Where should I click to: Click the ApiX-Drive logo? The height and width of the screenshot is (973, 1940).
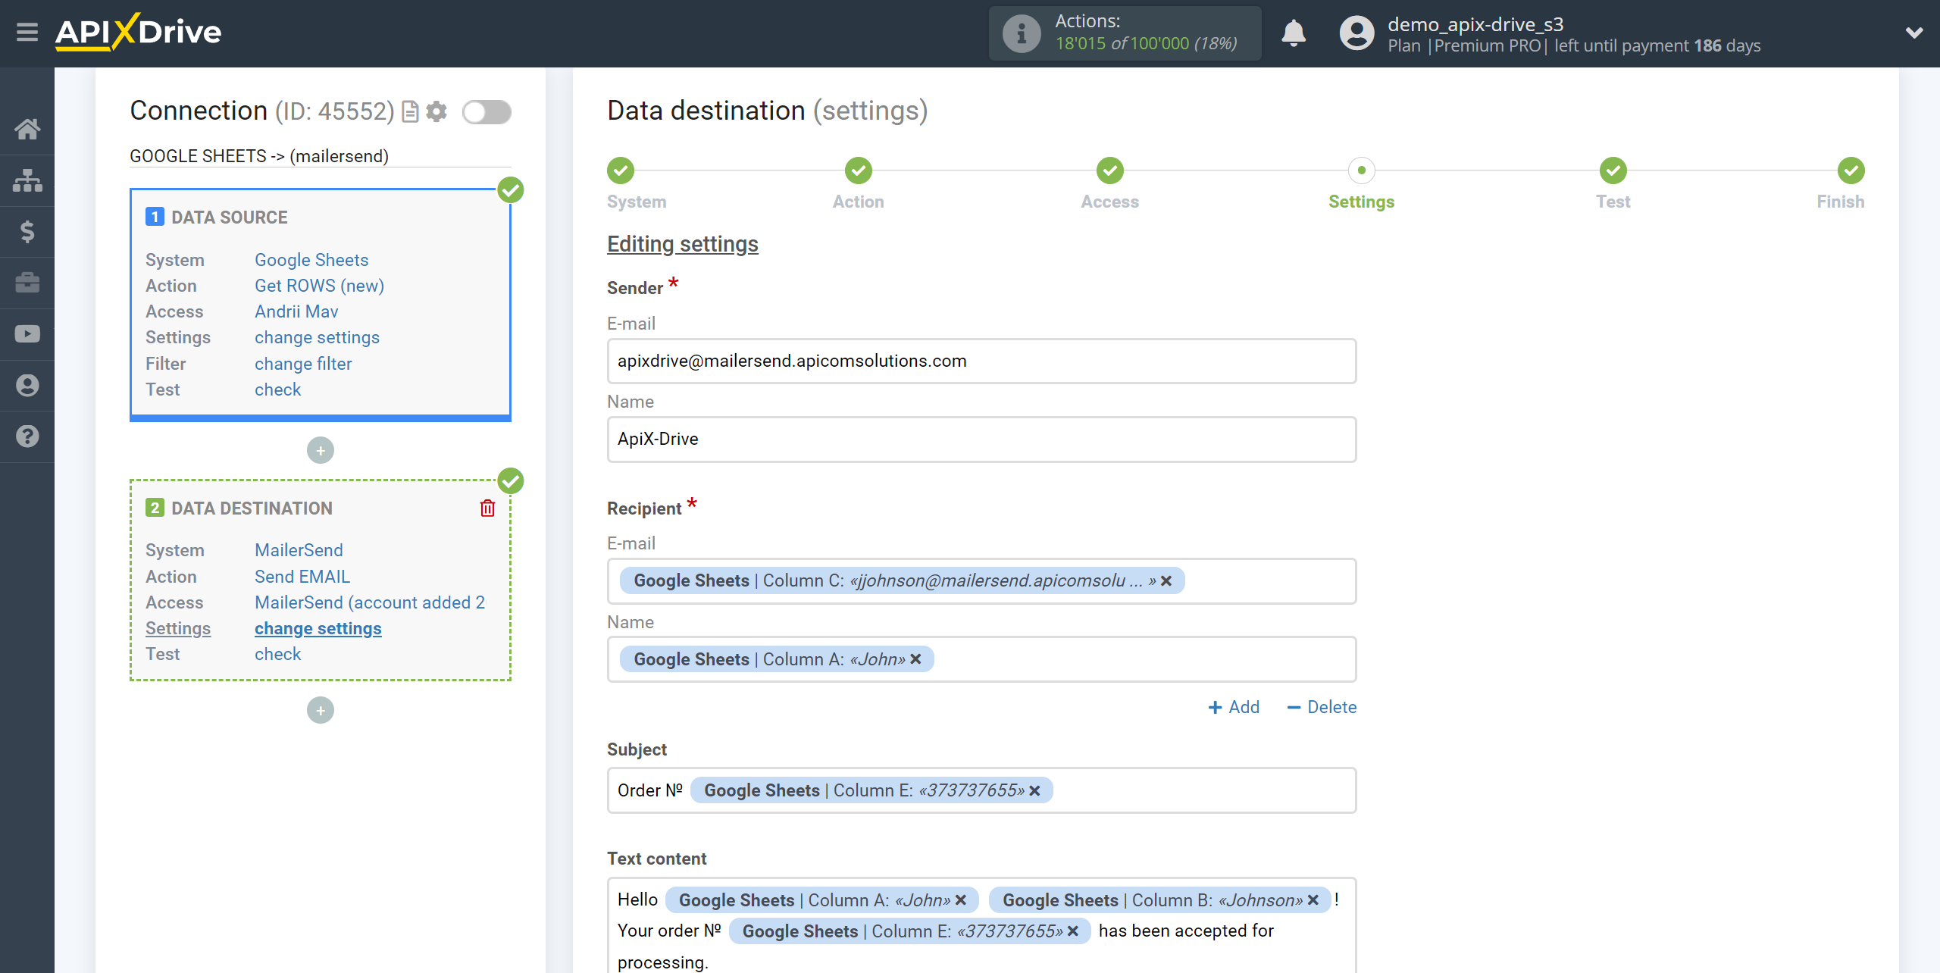coord(138,33)
